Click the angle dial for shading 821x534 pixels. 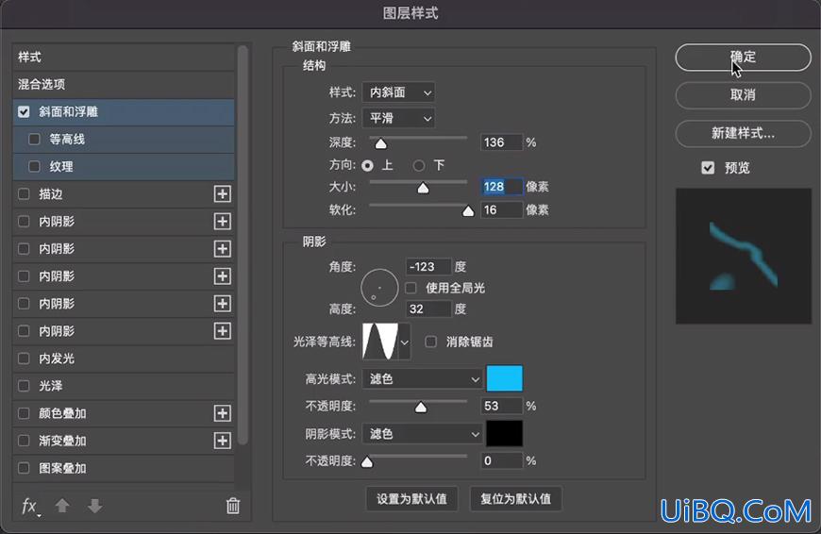tap(379, 288)
